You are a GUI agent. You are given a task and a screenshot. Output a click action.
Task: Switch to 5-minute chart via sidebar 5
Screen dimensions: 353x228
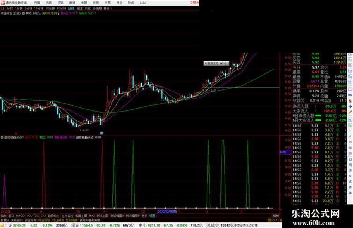[350, 137]
